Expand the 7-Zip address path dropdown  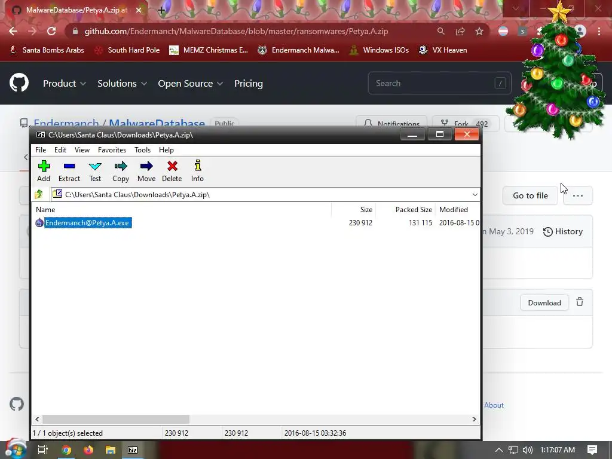475,194
